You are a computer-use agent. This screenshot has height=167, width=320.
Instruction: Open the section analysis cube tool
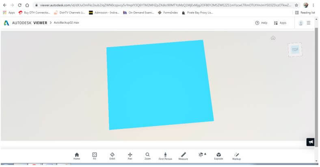click(x=202, y=155)
